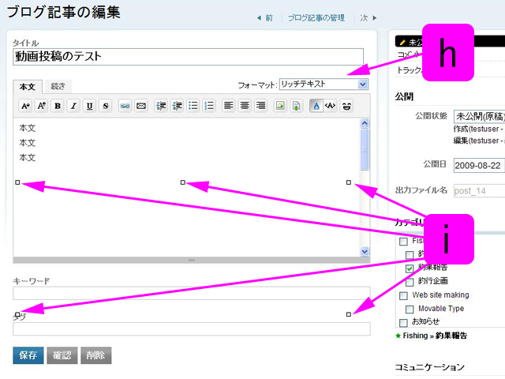Click the underline toolbar icon

89,105
